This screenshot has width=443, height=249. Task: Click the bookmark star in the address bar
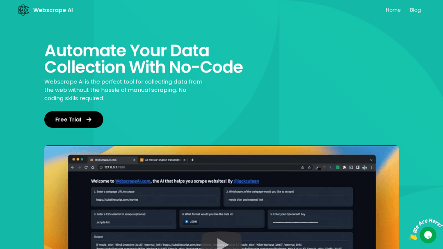[309, 168]
